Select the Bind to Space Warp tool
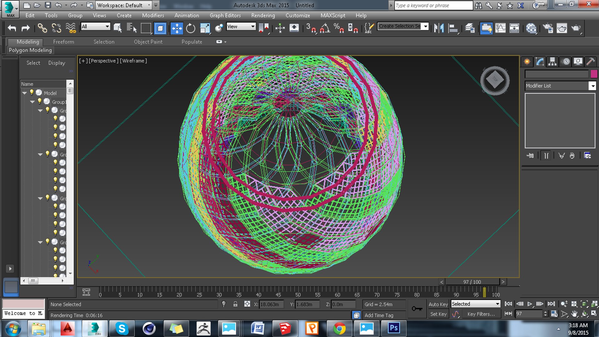The width and height of the screenshot is (599, 337). [x=71, y=28]
